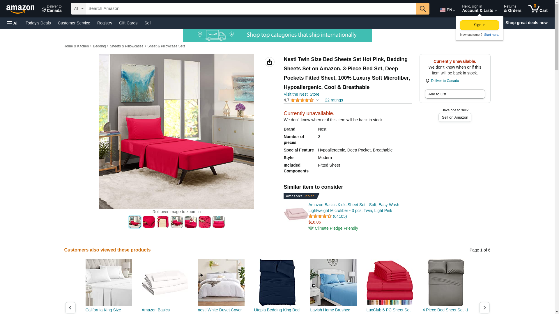Image resolution: width=559 pixels, height=314 pixels.
Task: Open the shopping cart icon
Action: tap(538, 9)
